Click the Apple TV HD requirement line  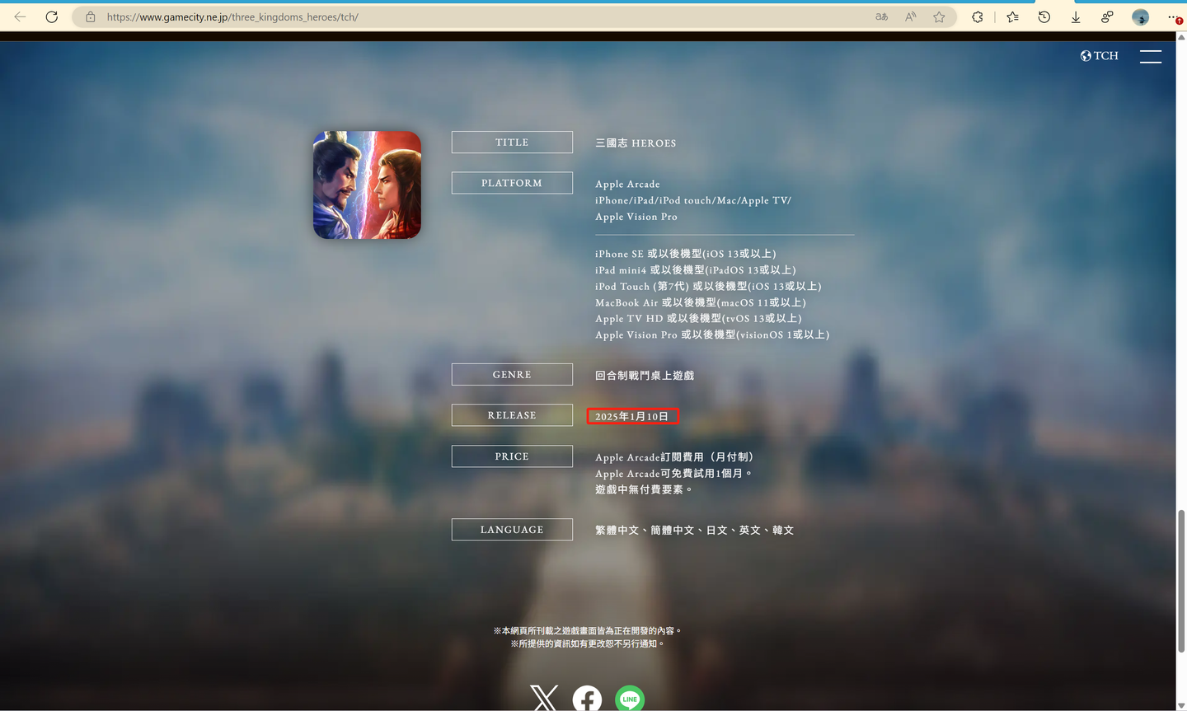coord(698,318)
